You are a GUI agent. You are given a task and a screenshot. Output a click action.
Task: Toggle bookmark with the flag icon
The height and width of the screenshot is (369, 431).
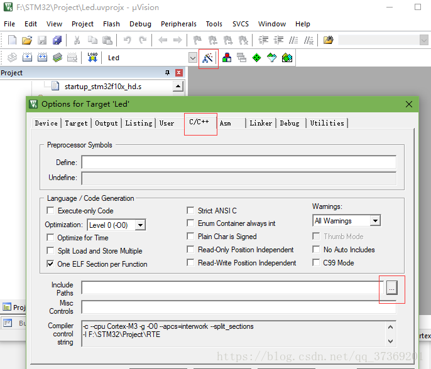[197, 40]
